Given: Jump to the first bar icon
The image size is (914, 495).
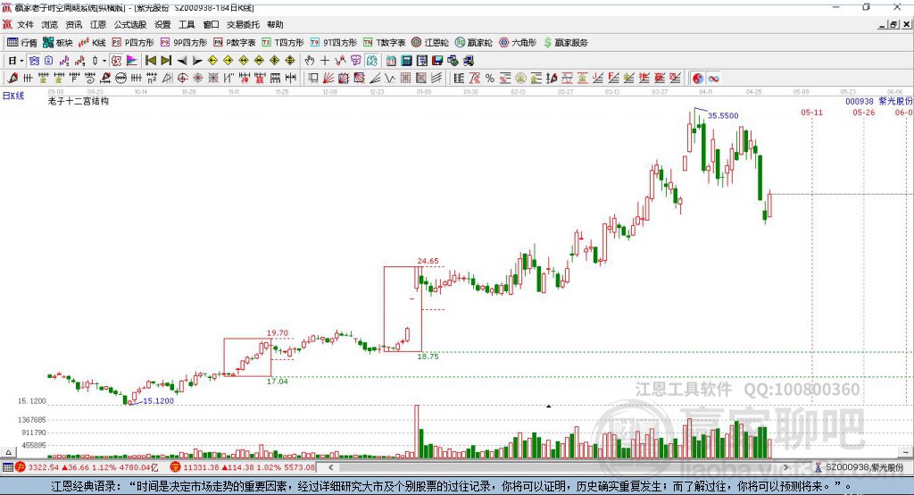Looking at the screenshot, I should coord(150,61).
